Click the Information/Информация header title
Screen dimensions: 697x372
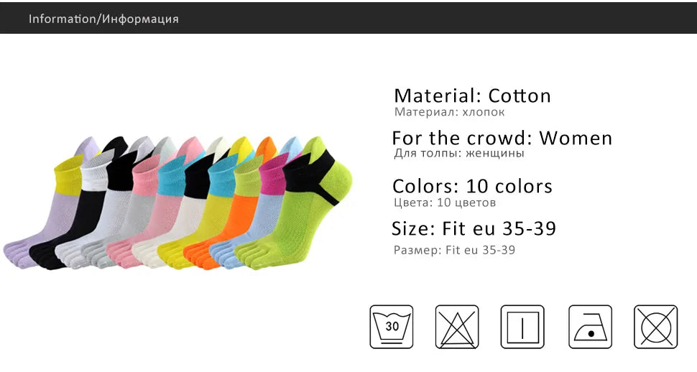click(x=103, y=19)
